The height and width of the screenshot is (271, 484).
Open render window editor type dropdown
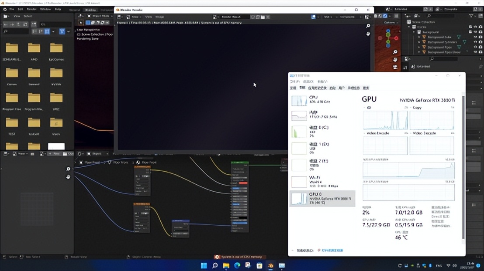point(121,17)
